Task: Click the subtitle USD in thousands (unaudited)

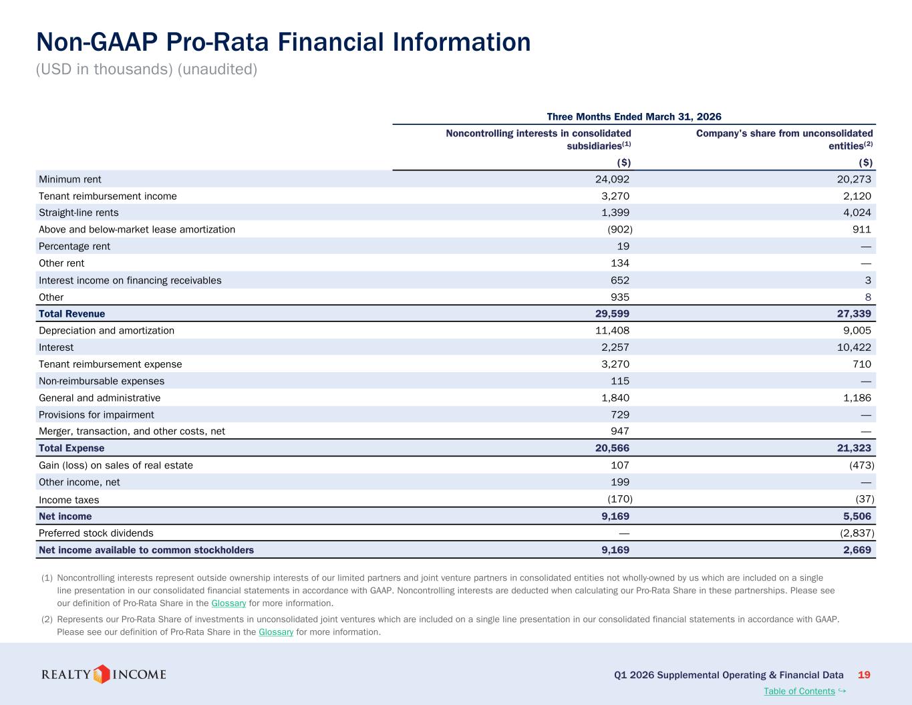Action: [x=146, y=69]
